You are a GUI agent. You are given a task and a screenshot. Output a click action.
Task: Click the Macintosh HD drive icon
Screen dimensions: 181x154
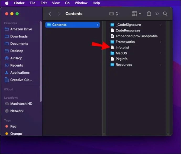pos(7,104)
